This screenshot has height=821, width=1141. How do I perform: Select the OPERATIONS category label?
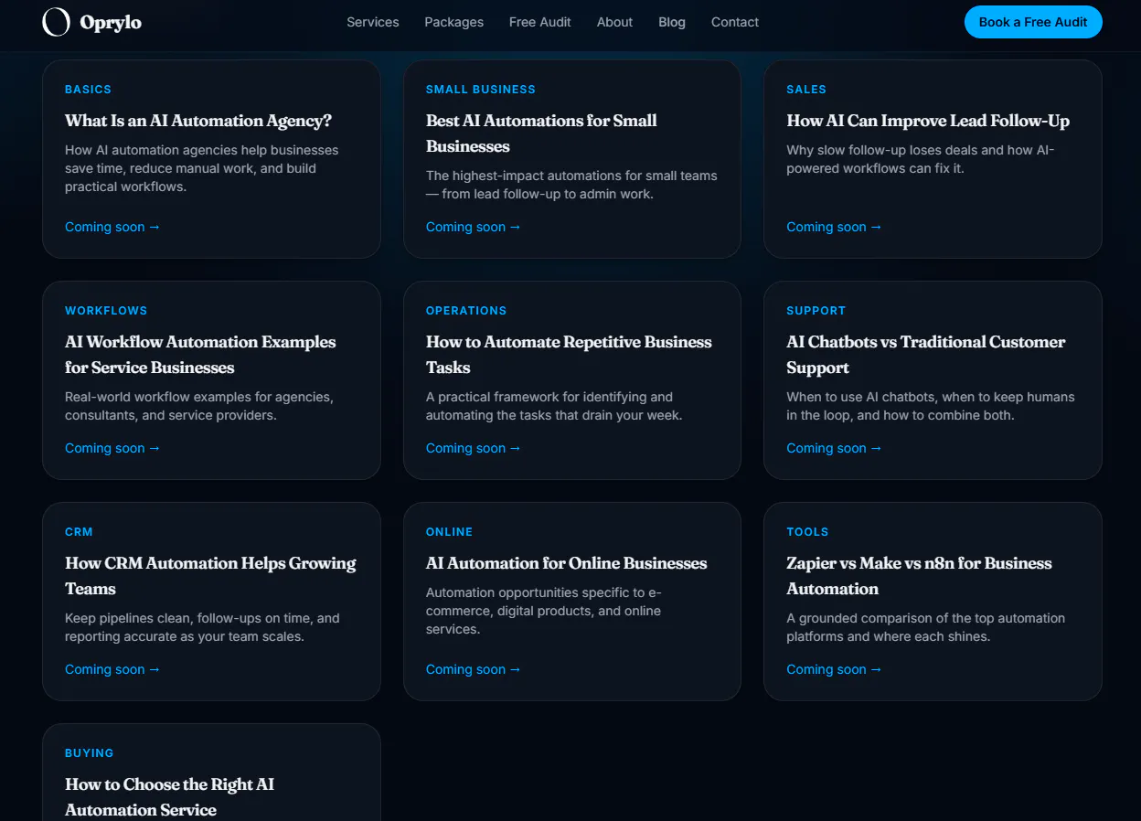click(x=466, y=311)
